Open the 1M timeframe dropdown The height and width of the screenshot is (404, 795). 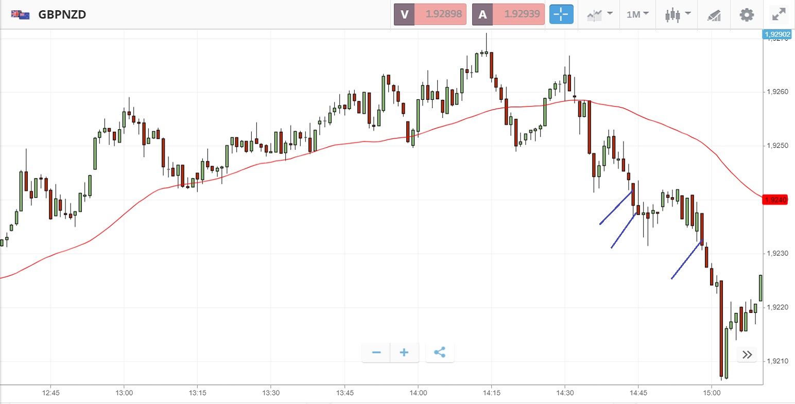(x=637, y=14)
